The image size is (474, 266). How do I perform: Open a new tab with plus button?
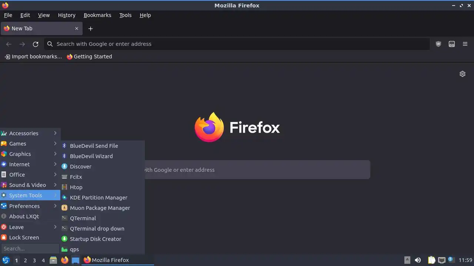click(x=90, y=28)
